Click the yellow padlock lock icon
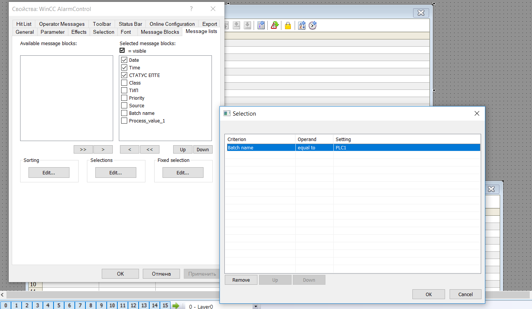 coord(288,25)
